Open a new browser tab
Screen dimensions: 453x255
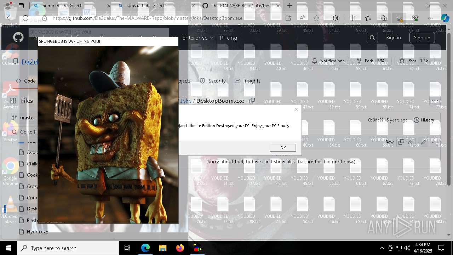(289, 6)
